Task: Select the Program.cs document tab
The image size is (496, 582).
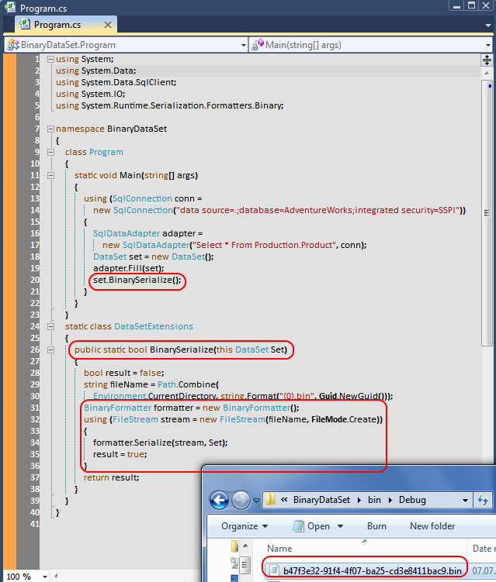Action: (57, 25)
